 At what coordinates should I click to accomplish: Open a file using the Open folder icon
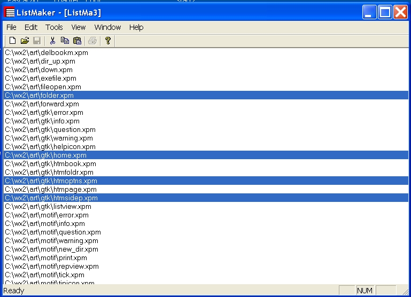pos(25,41)
